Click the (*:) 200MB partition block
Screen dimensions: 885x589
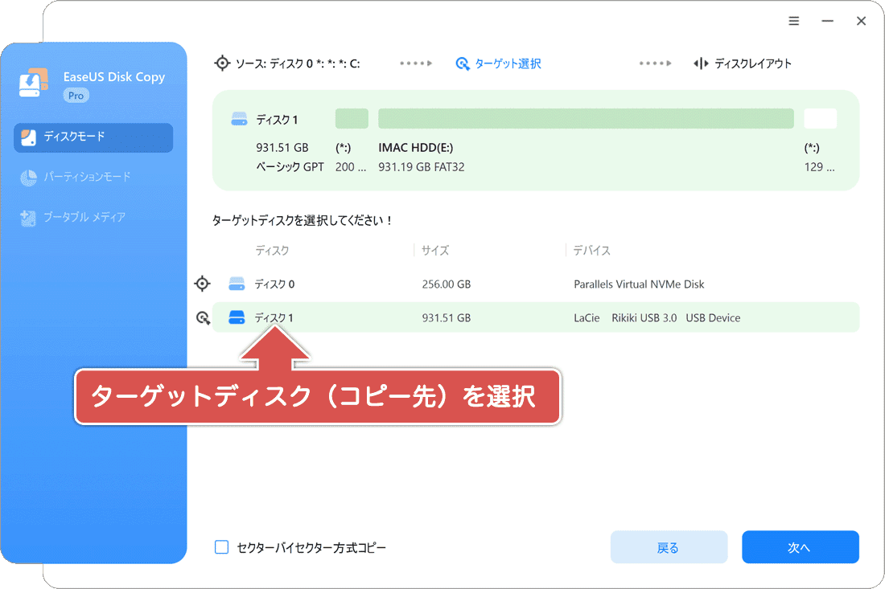point(351,117)
